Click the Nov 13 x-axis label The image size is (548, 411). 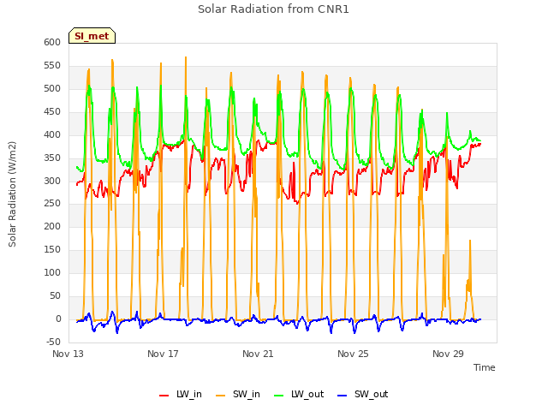68,354
